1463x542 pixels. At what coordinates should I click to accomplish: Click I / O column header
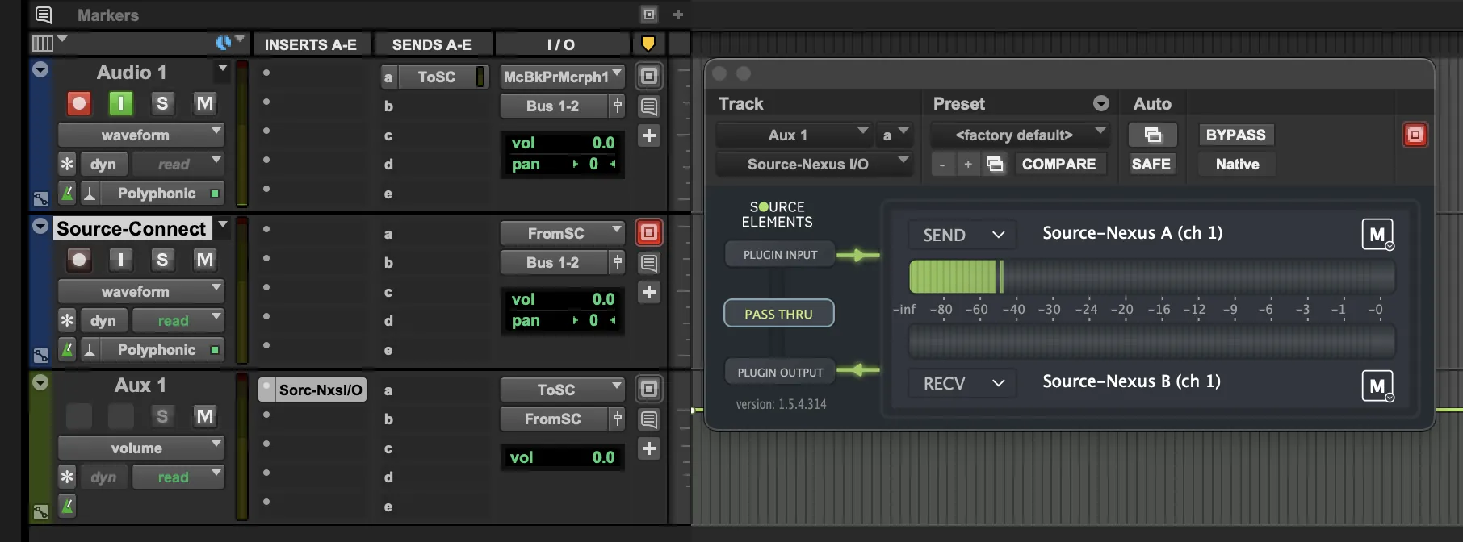(x=561, y=44)
